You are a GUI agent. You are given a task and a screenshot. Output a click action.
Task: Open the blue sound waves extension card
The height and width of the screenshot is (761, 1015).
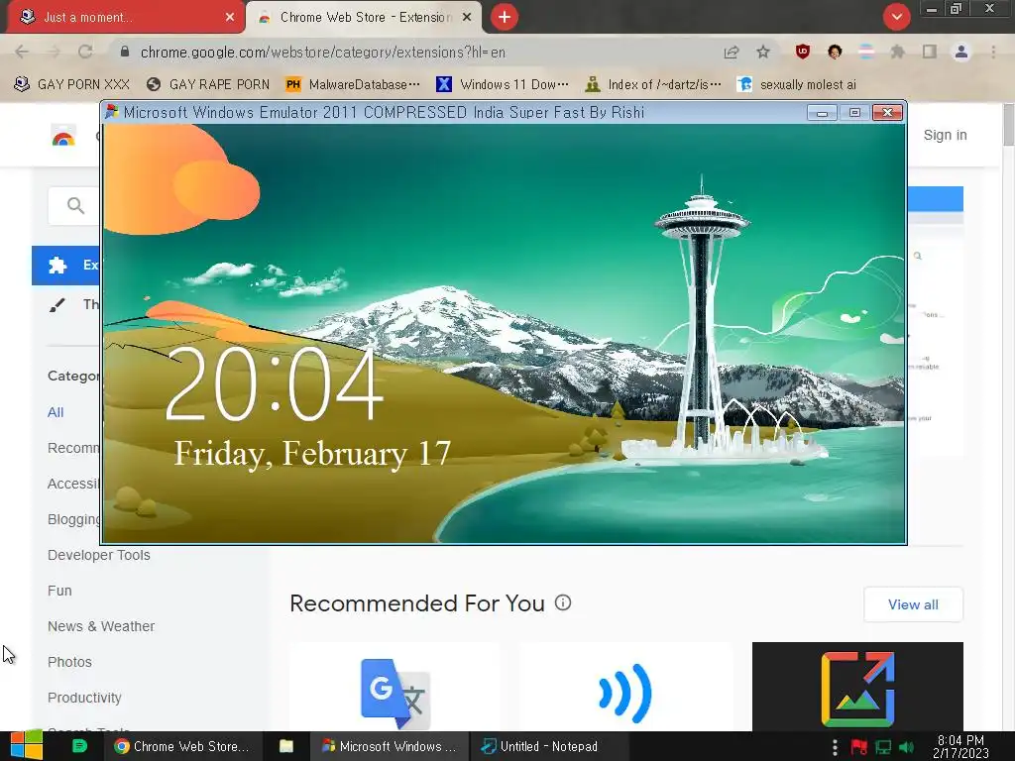[625, 687]
